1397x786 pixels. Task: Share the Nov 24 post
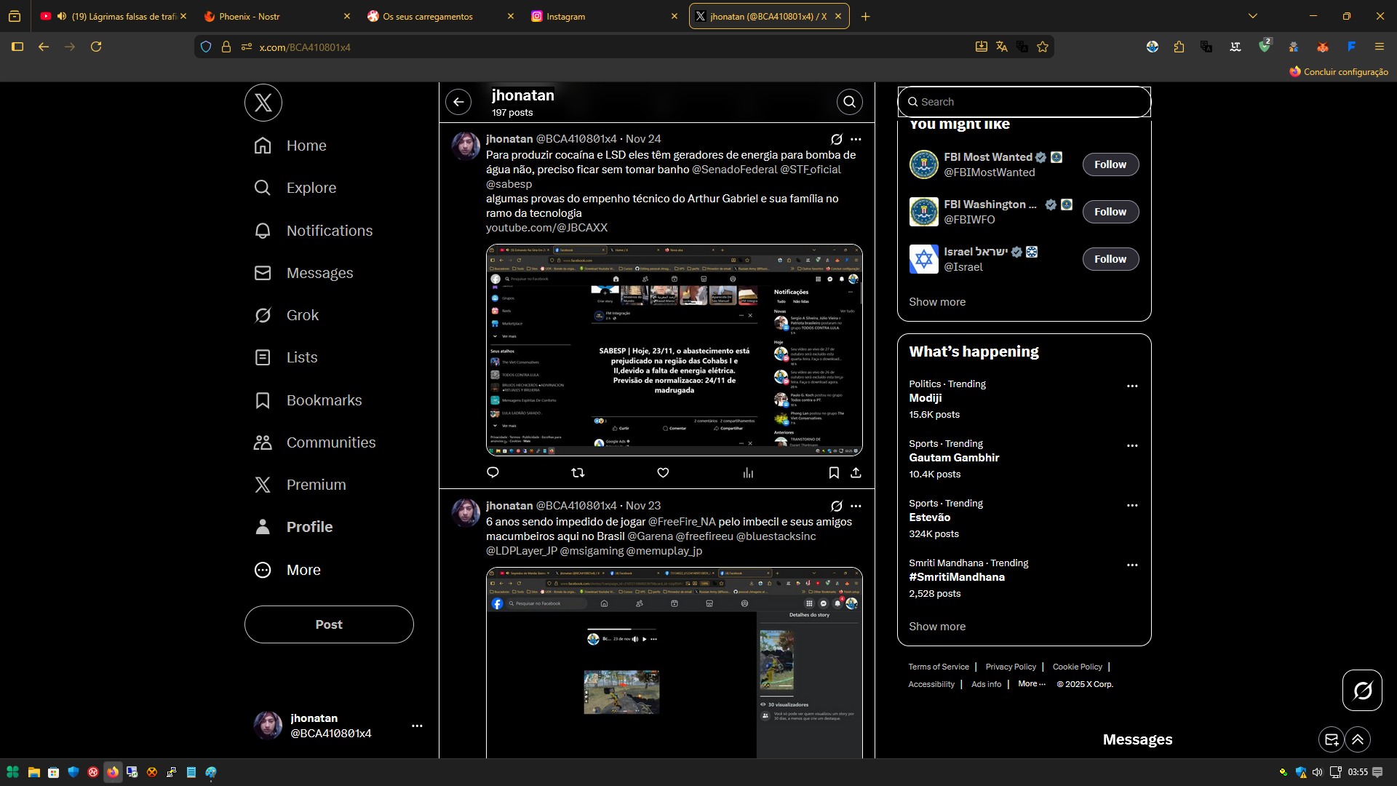click(x=856, y=472)
